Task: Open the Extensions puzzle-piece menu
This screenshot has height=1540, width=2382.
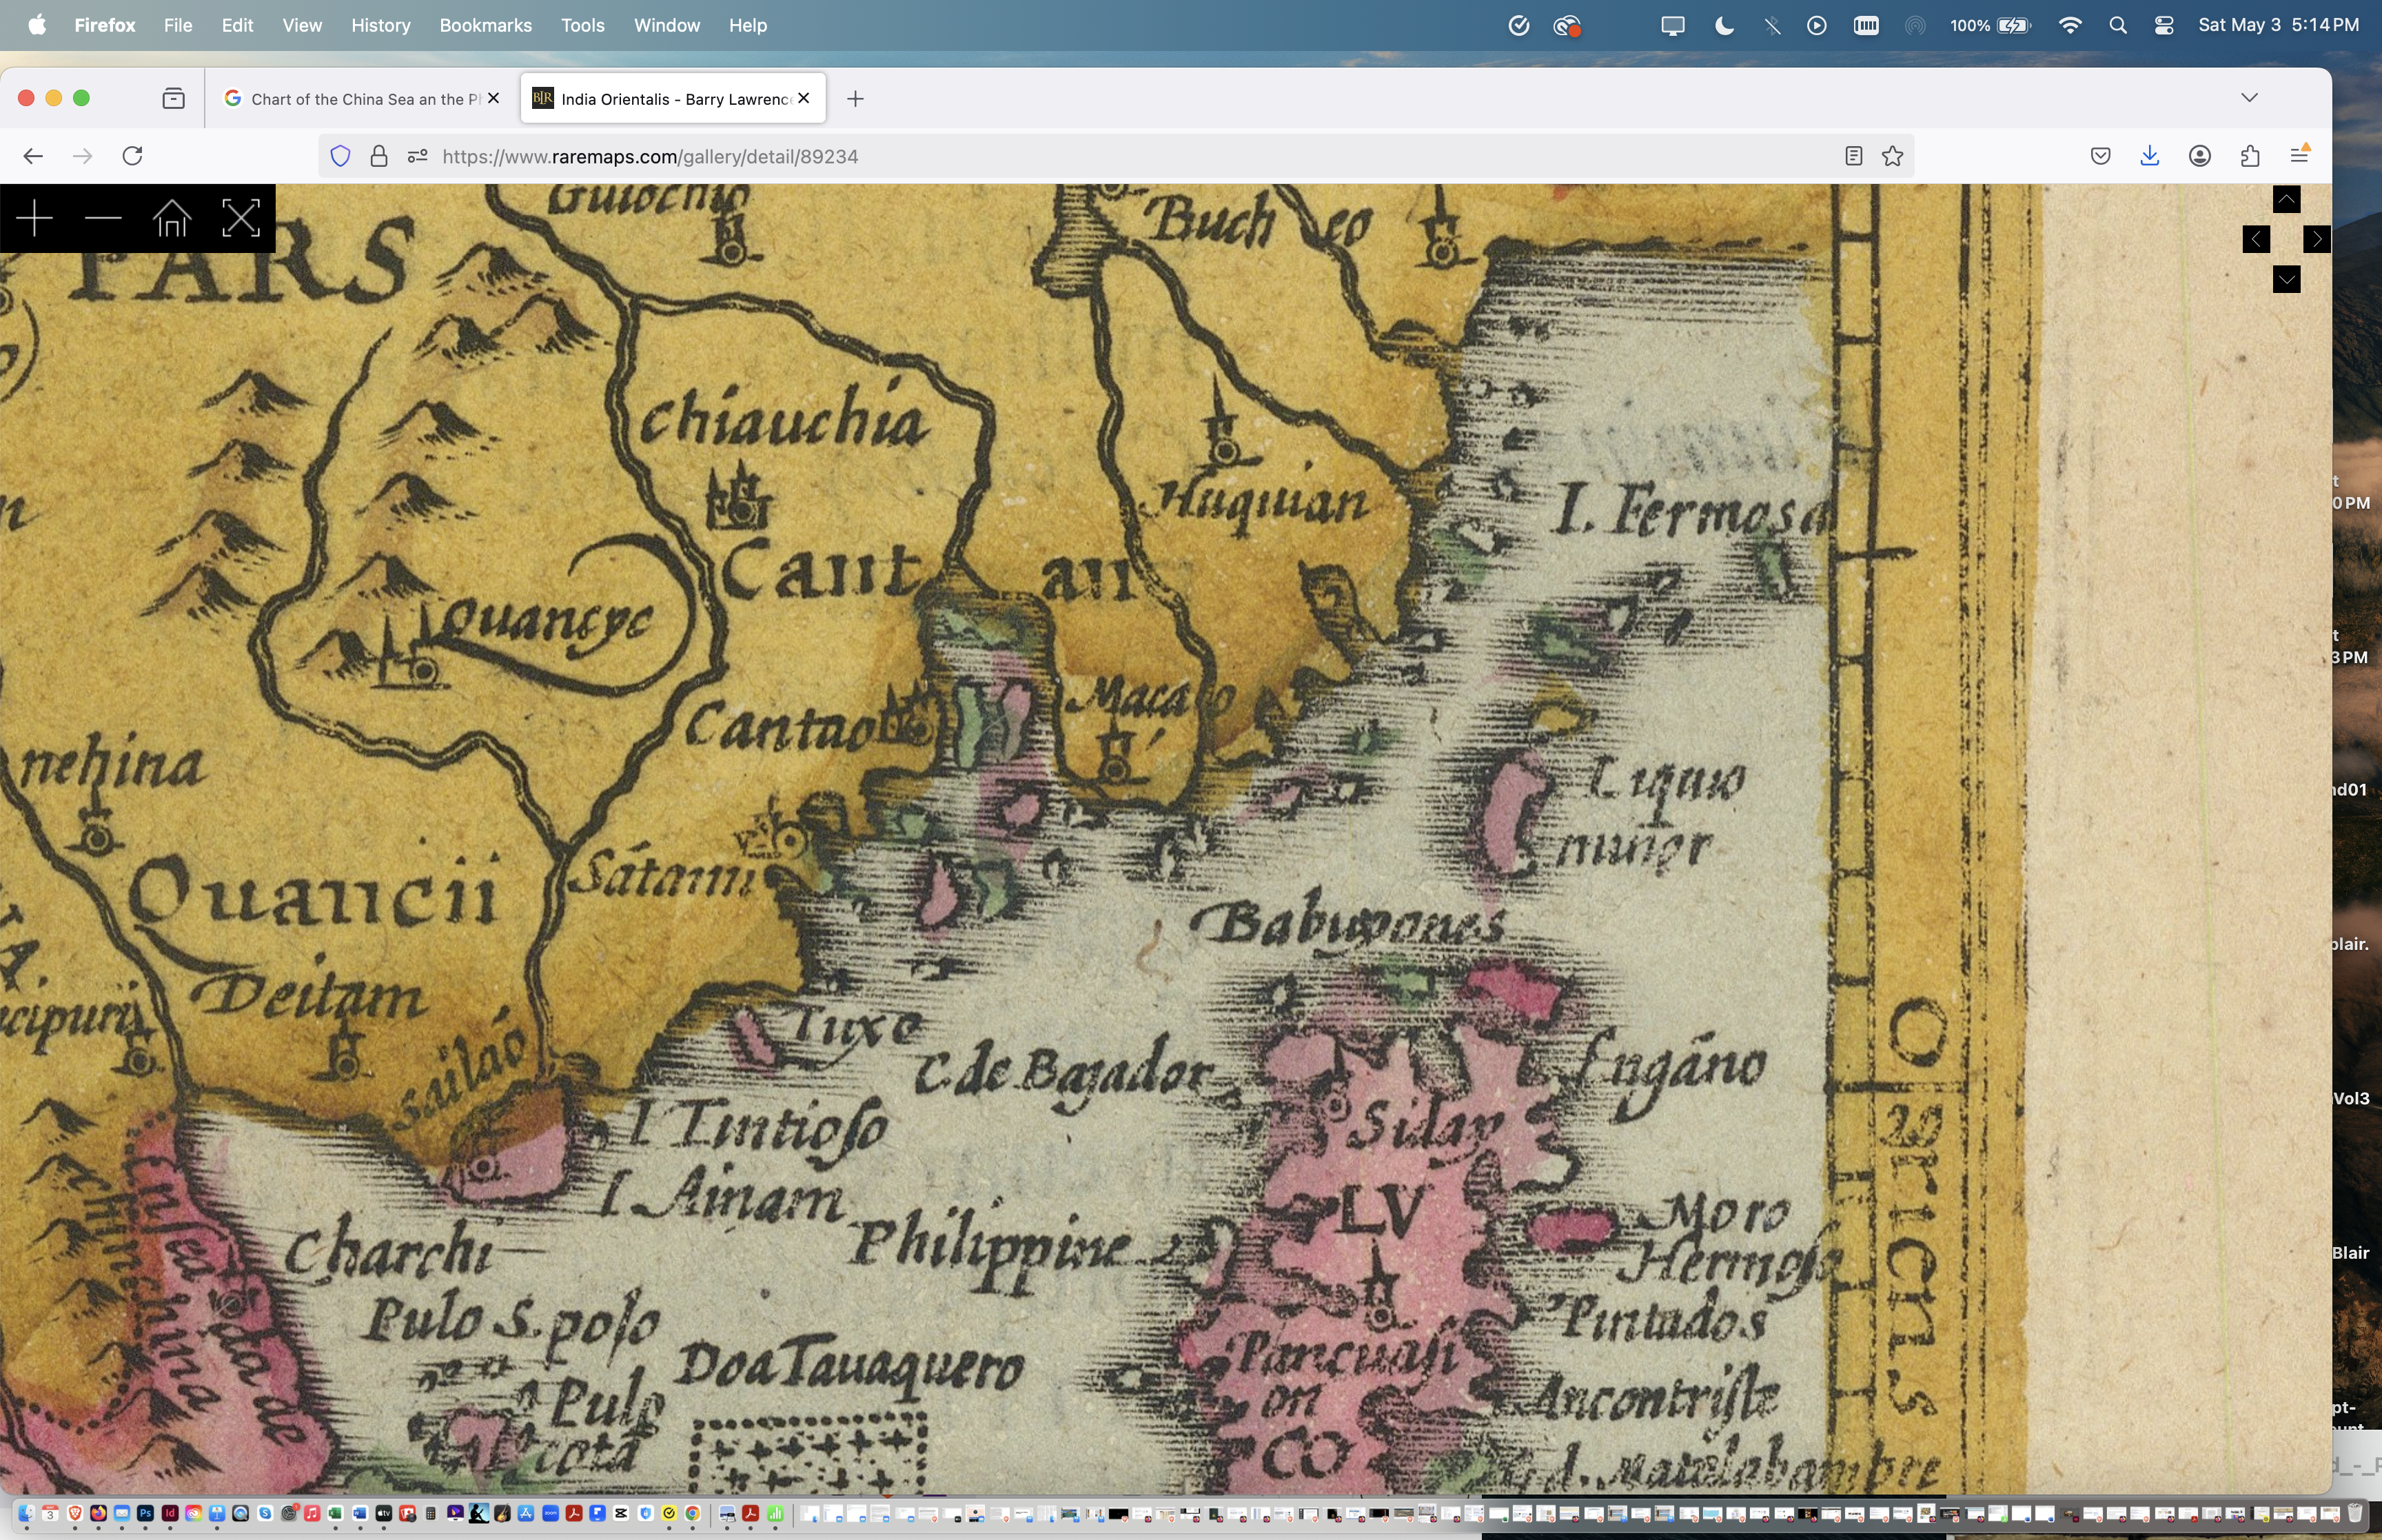Action: tap(2250, 156)
